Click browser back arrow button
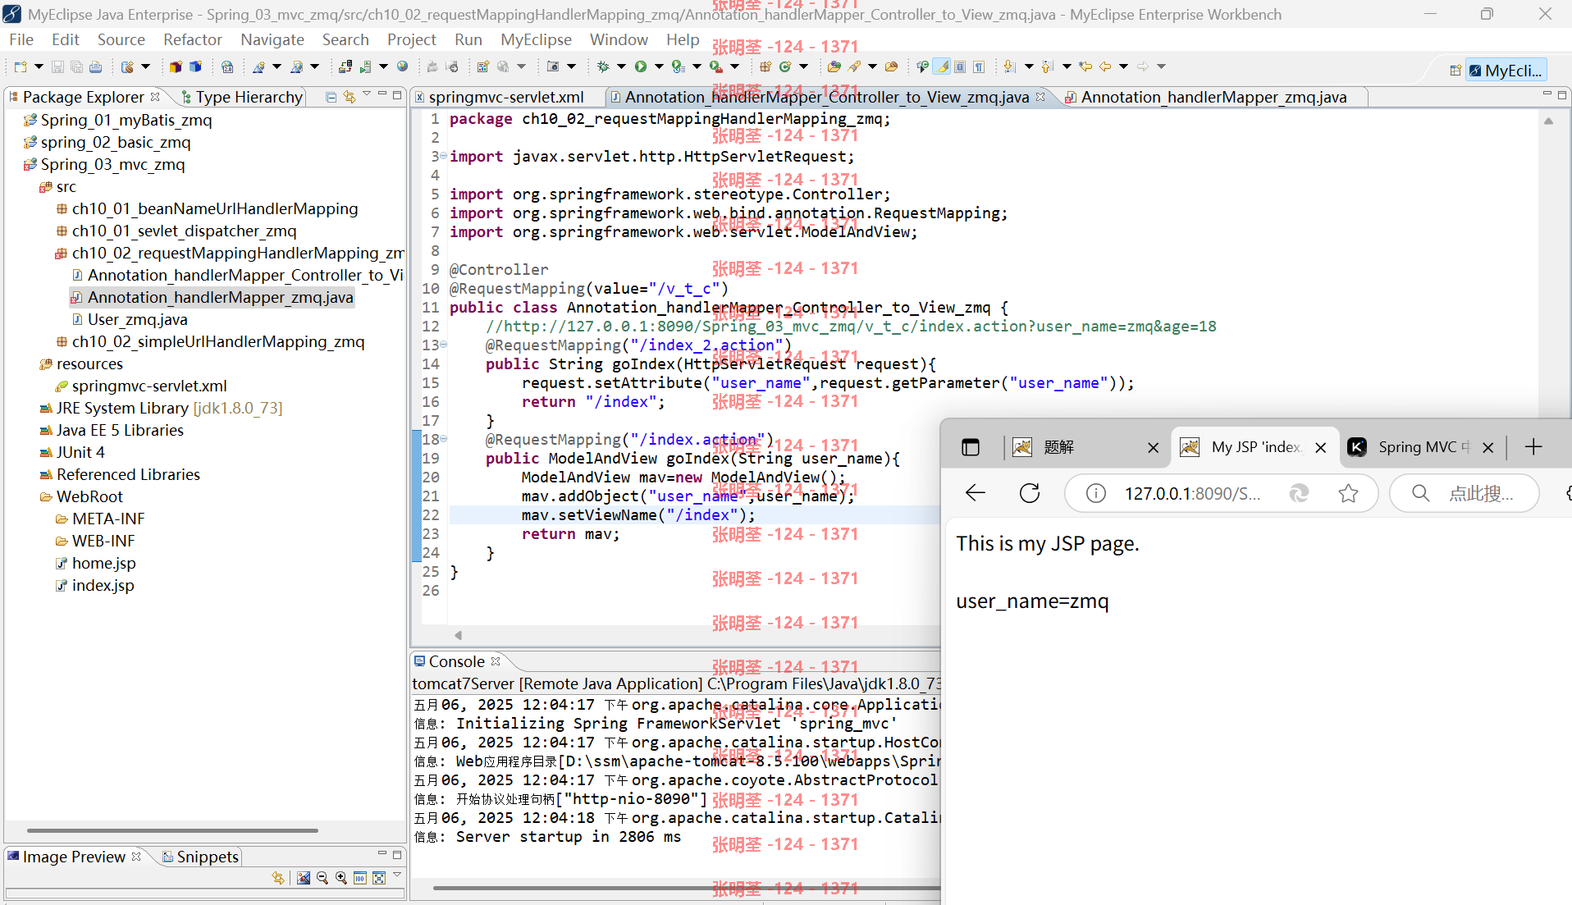This screenshot has height=905, width=1572. [x=975, y=493]
